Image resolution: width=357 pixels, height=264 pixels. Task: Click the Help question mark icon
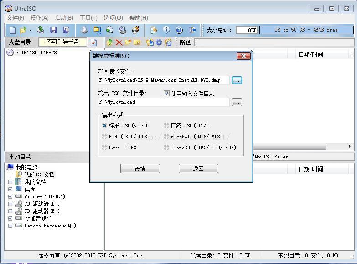[179, 30]
